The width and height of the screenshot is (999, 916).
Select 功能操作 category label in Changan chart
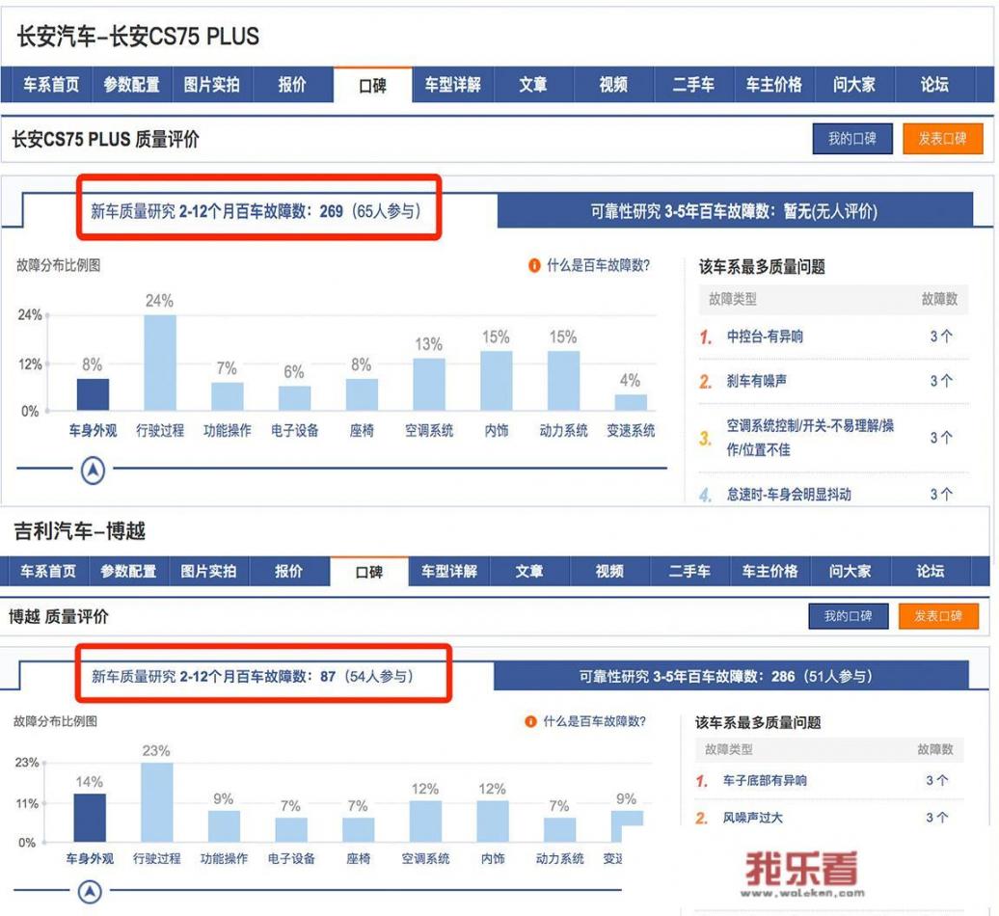(228, 431)
